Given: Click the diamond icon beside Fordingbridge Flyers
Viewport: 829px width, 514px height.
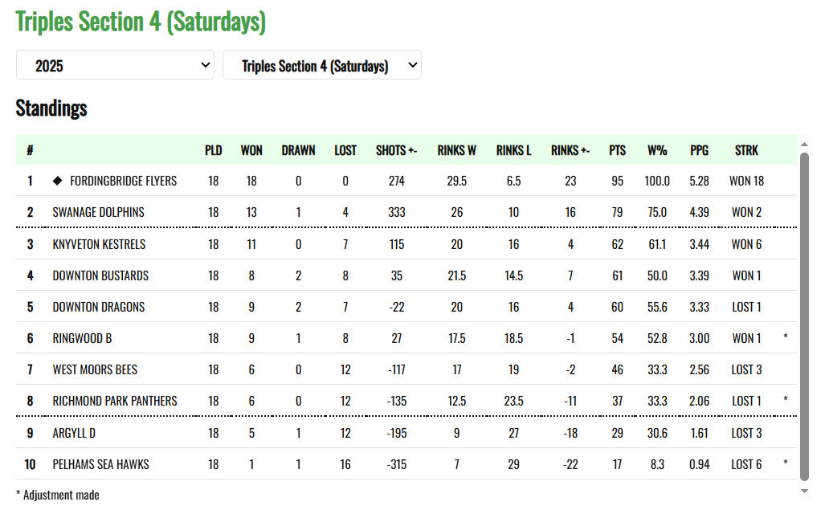Looking at the screenshot, I should 57,181.
